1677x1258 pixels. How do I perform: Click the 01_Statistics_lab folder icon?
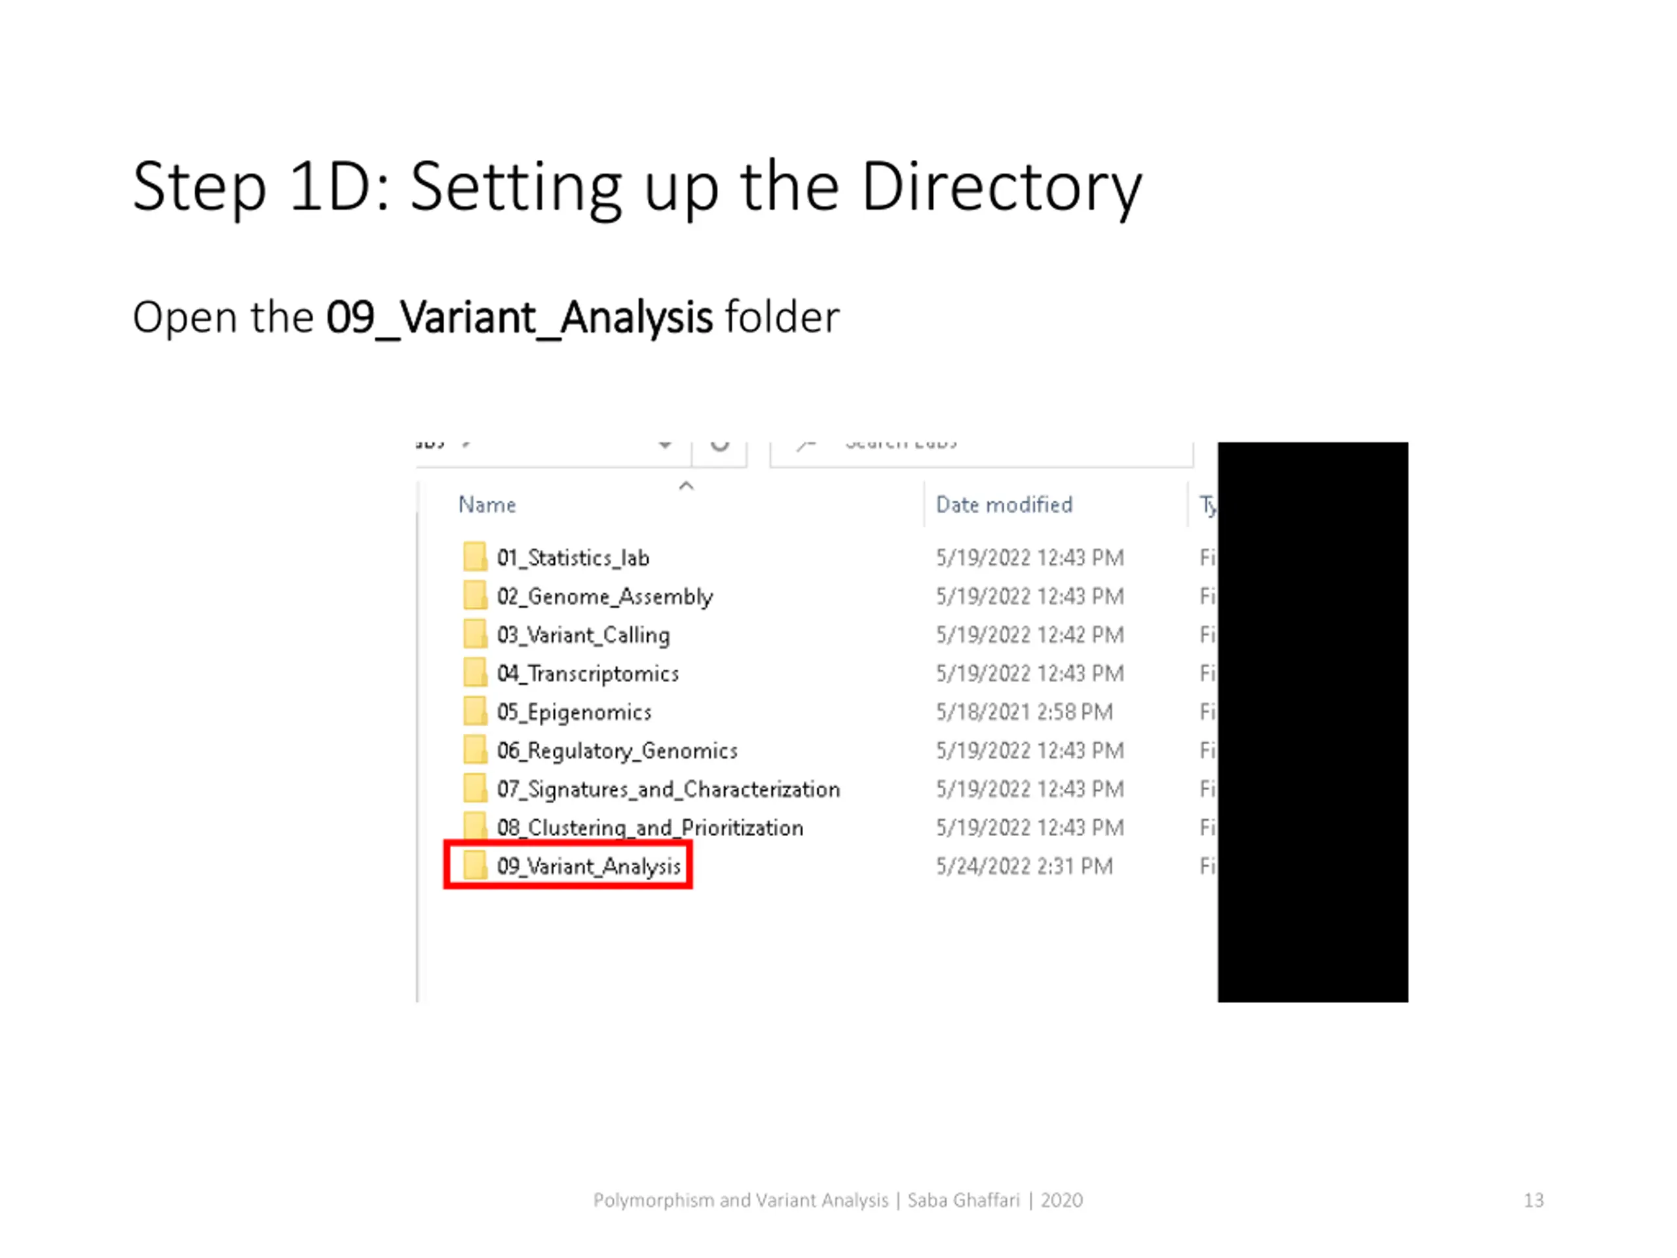476,556
